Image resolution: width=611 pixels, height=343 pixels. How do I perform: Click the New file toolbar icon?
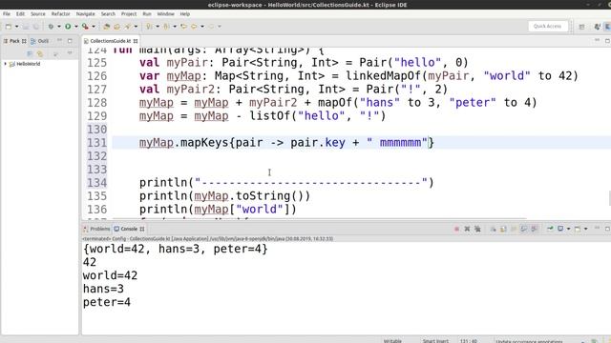pos(9,27)
